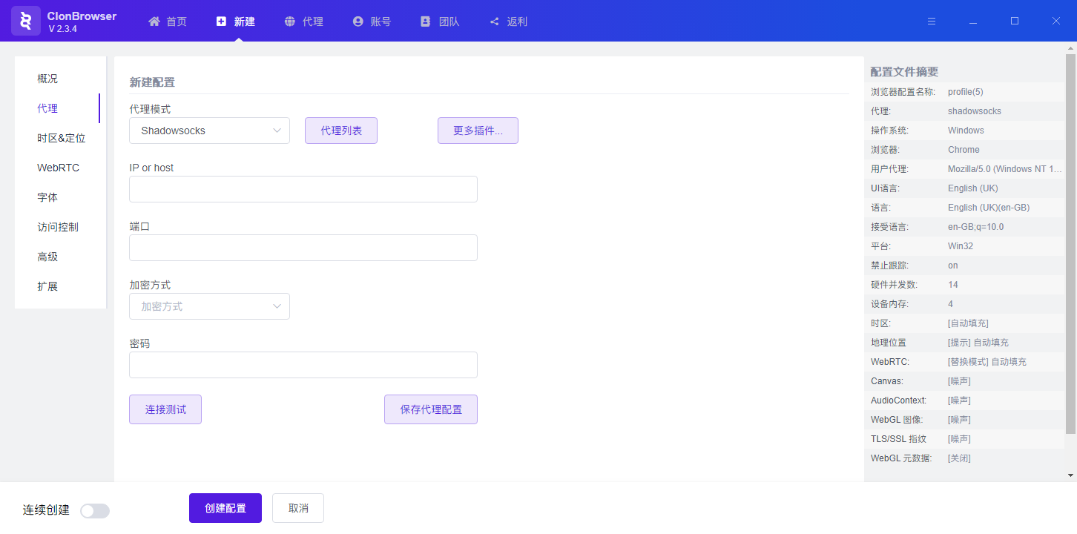This screenshot has height=534, width=1077.
Task: Open the hamburger menu icon top right
Action: coord(931,21)
